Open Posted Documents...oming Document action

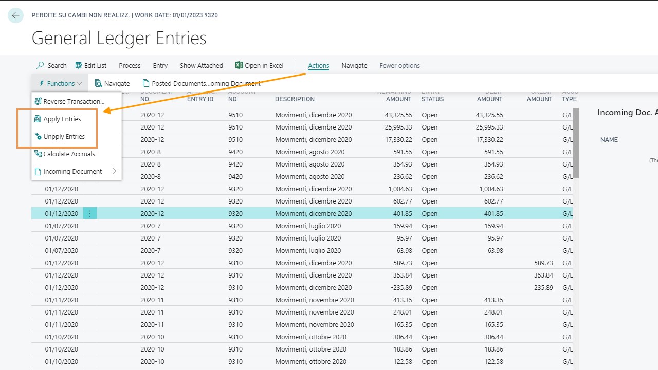(x=202, y=83)
